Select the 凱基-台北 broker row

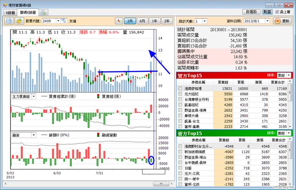[232, 121]
